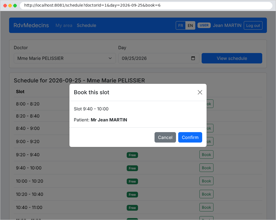Cancel the booking dialog

pos(165,137)
